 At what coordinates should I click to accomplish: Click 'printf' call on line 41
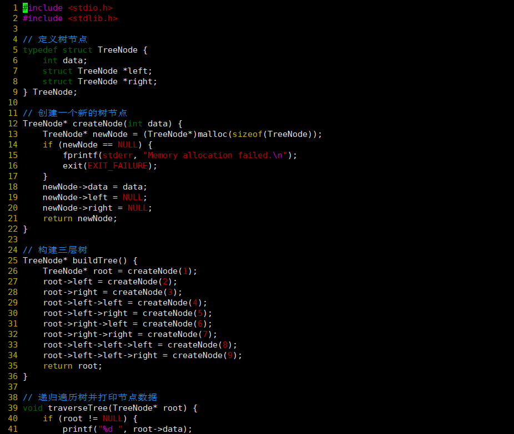[77, 429]
